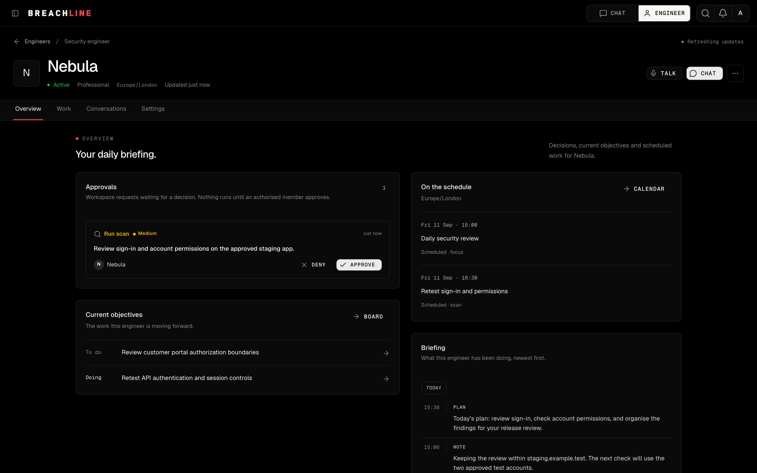Open arrow for Review customer portal objective
The image size is (757, 473).
point(386,353)
